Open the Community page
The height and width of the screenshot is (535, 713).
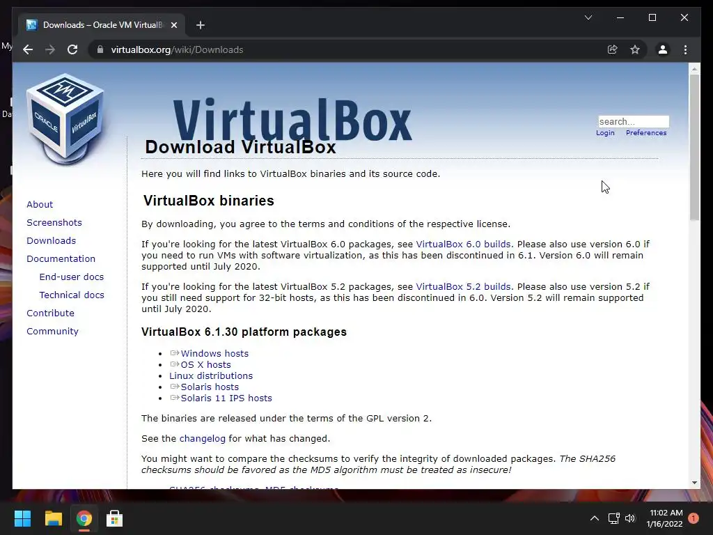[52, 331]
